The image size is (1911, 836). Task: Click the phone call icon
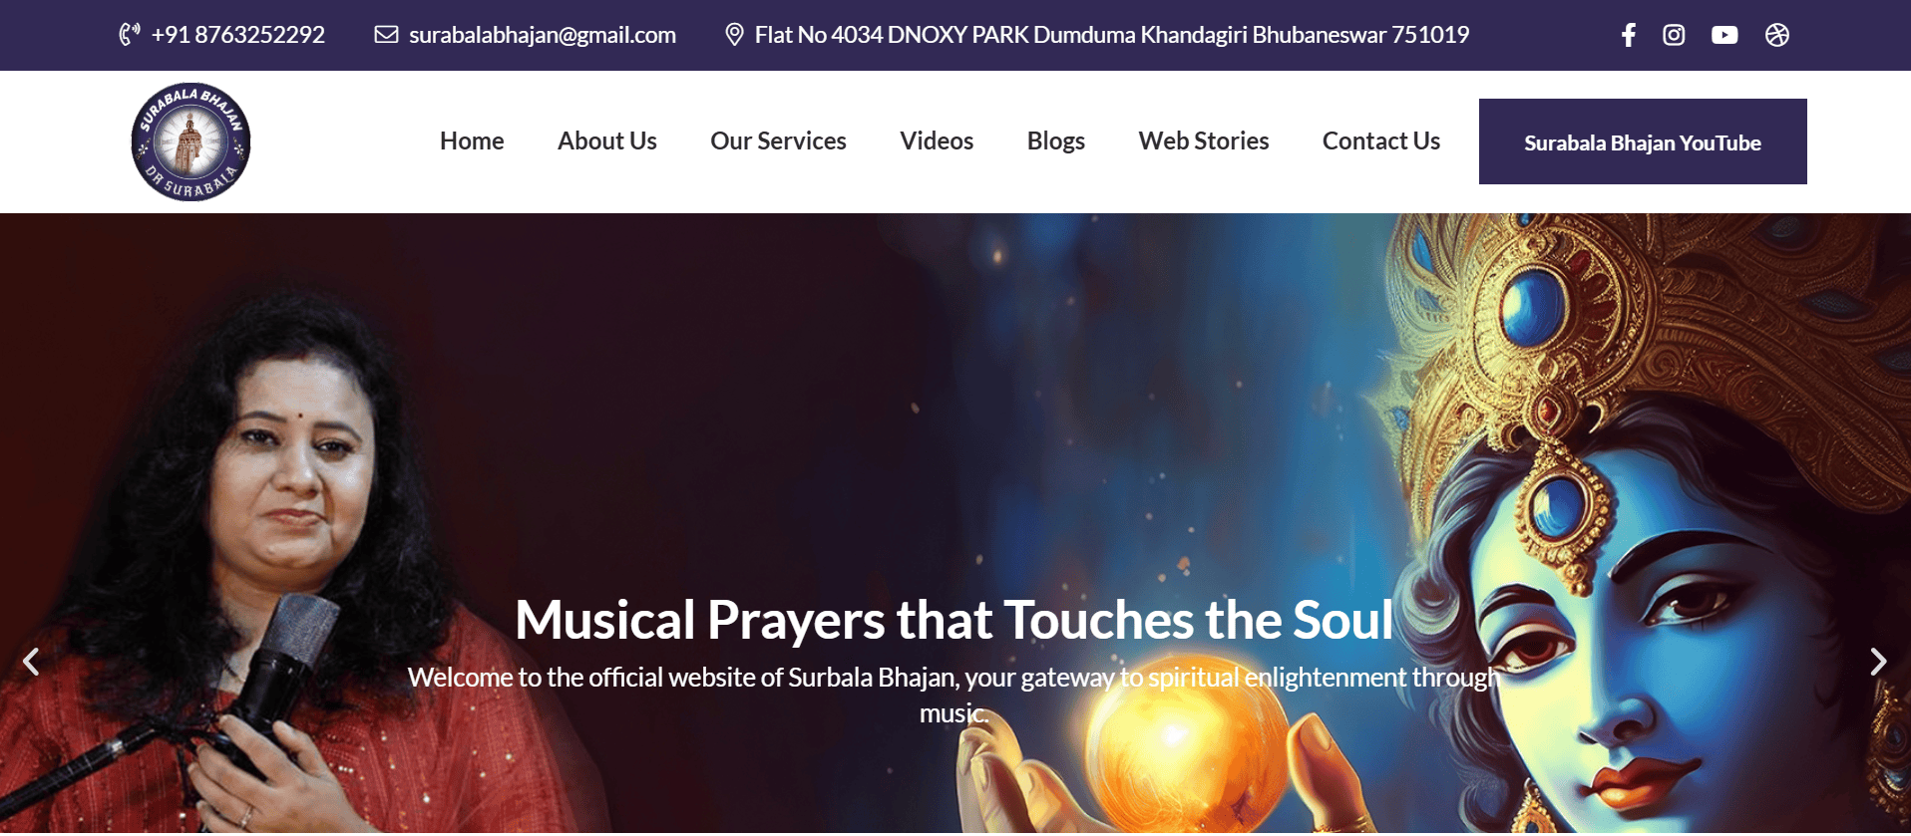pos(130,35)
